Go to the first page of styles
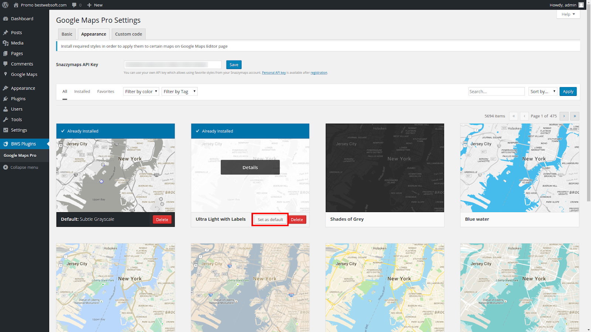 [x=513, y=116]
